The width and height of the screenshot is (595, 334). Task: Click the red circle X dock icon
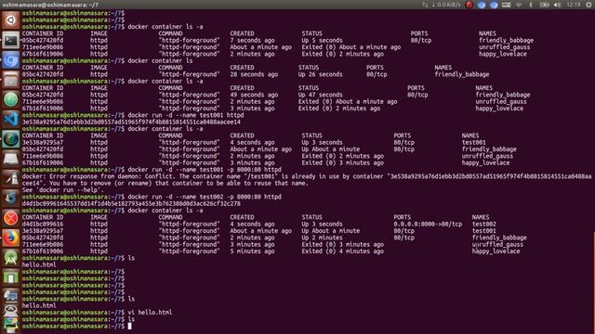pyautogui.click(x=10, y=218)
